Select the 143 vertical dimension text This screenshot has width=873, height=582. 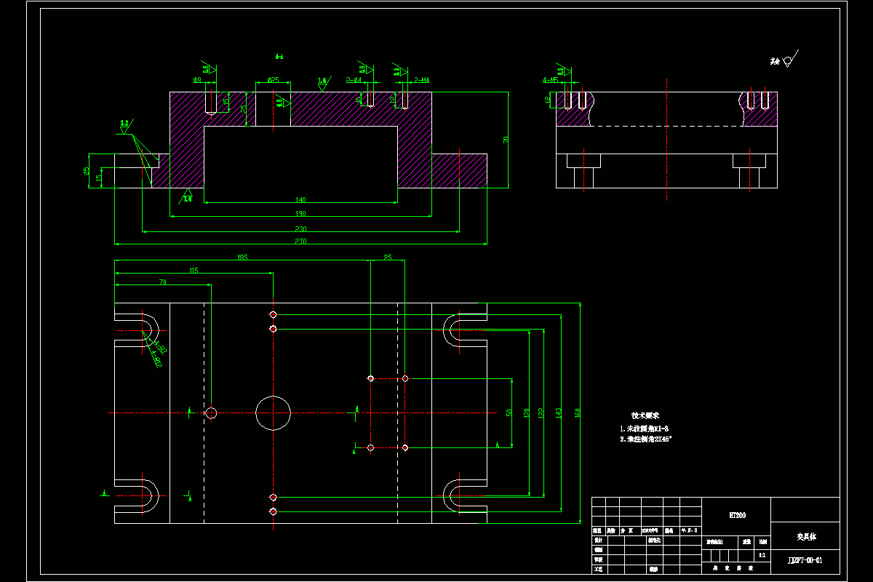coord(558,412)
